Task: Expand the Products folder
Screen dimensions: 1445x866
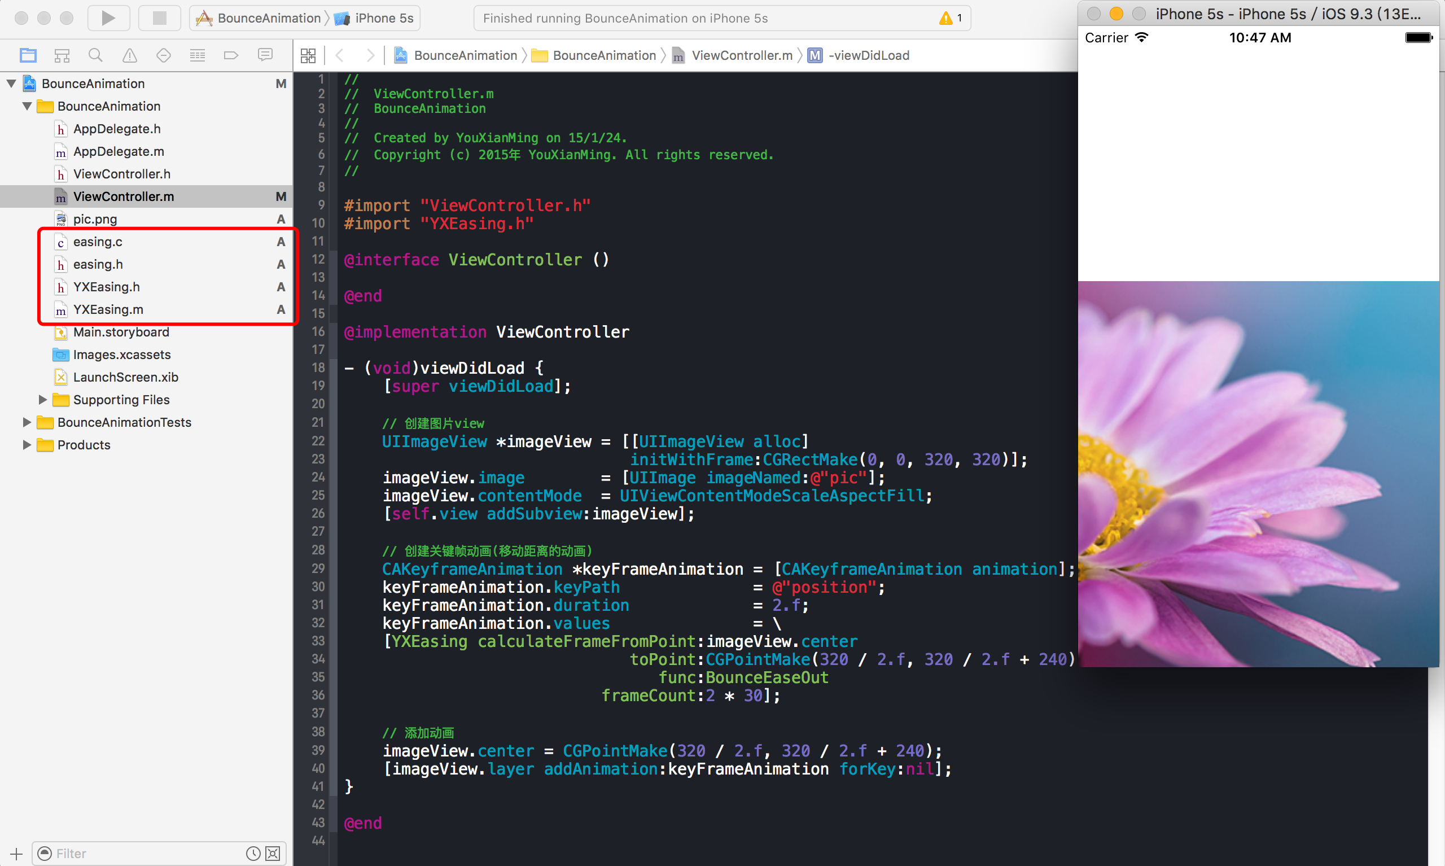Action: point(27,445)
